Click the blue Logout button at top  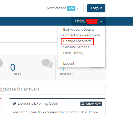coord(96,8)
